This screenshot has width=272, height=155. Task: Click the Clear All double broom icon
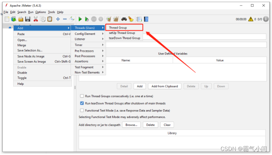[x=116, y=19]
